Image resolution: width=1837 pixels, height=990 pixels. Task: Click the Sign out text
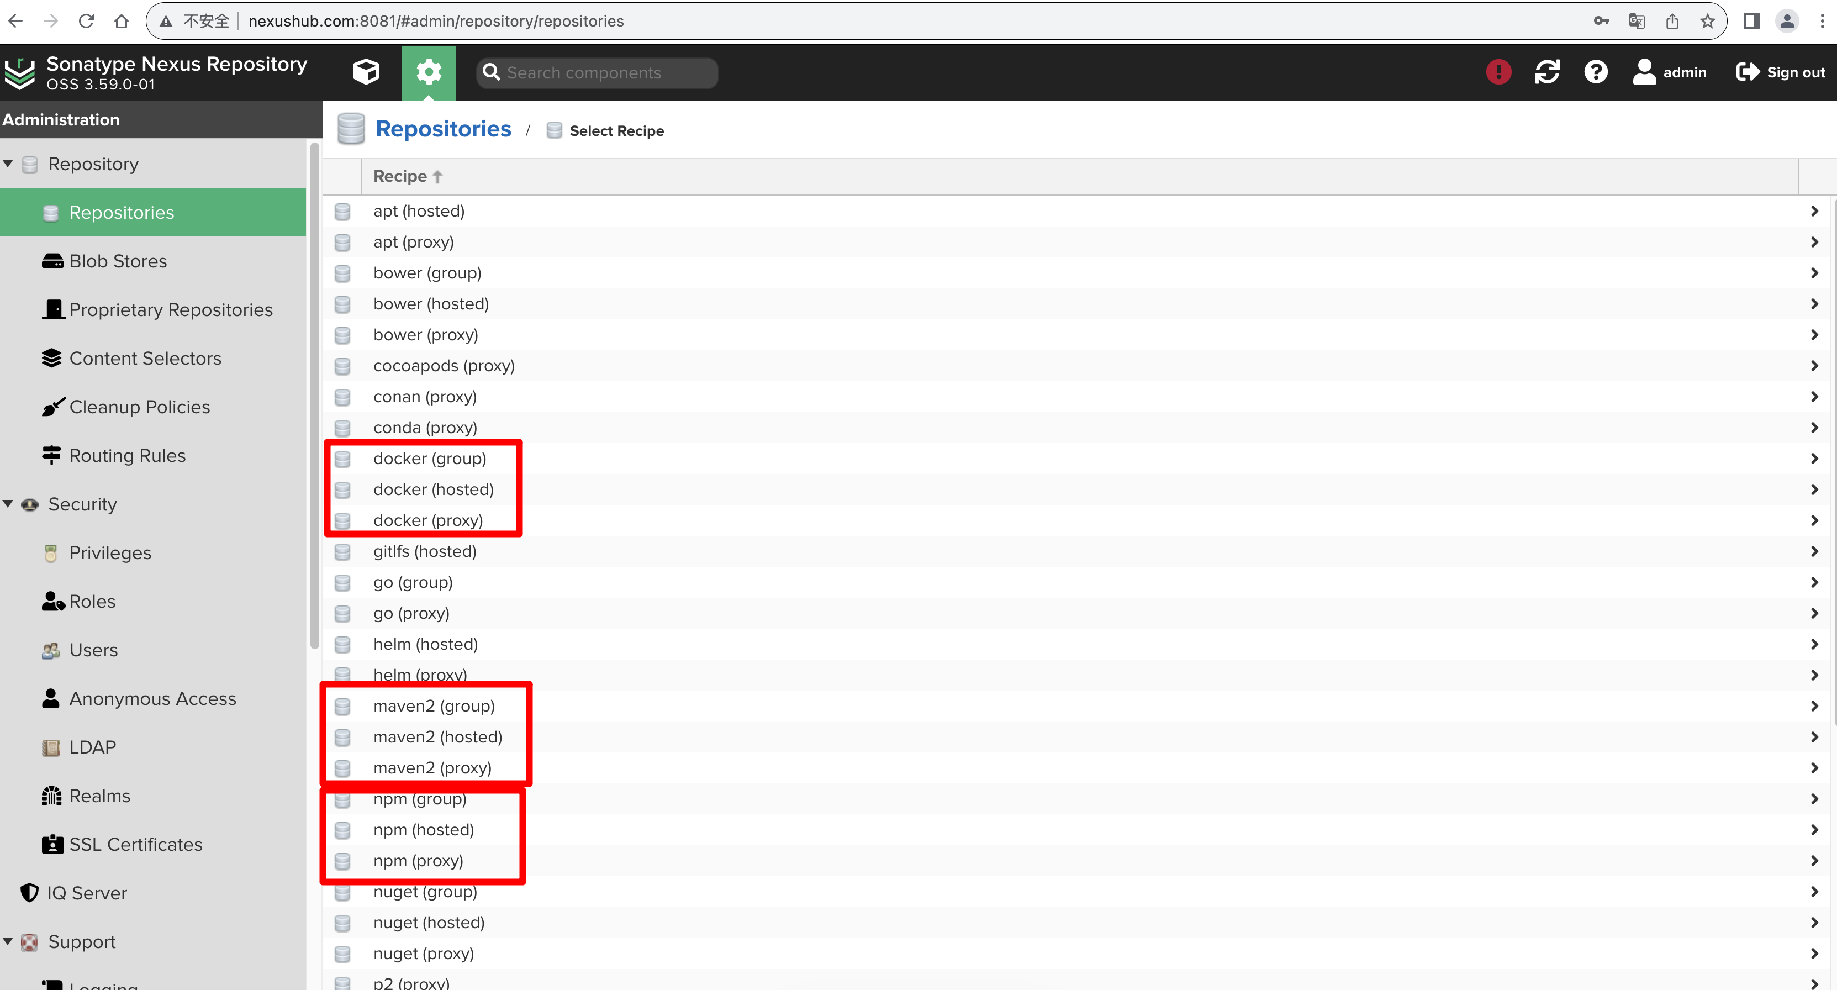click(x=1796, y=72)
